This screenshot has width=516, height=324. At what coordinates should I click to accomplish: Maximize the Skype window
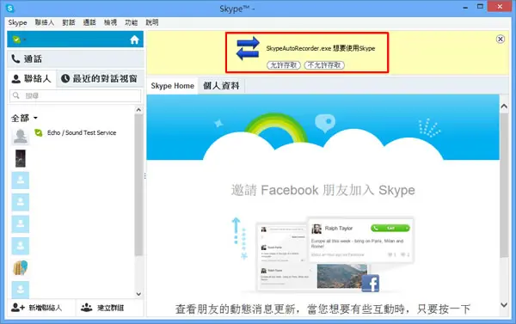pos(480,7)
